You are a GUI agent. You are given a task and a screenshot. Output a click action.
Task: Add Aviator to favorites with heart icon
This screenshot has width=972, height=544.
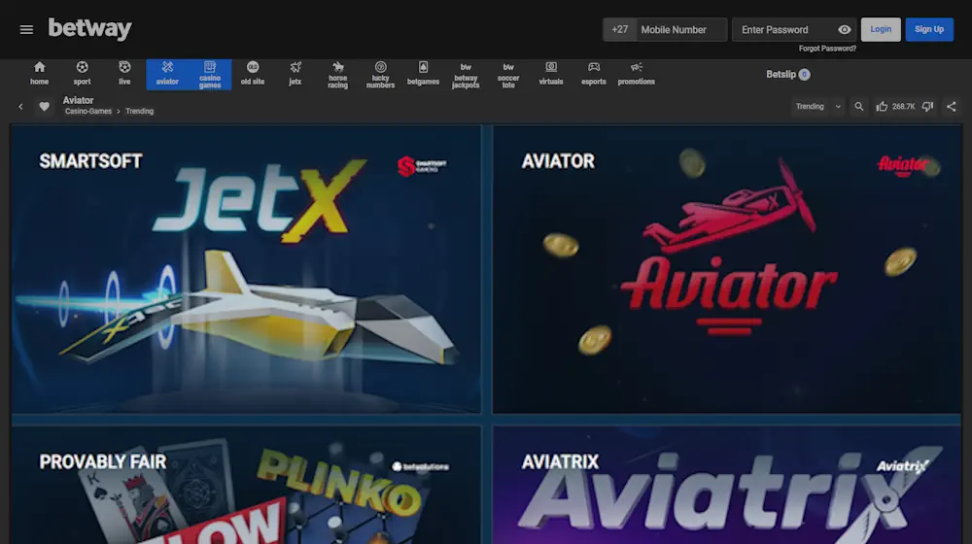click(44, 107)
